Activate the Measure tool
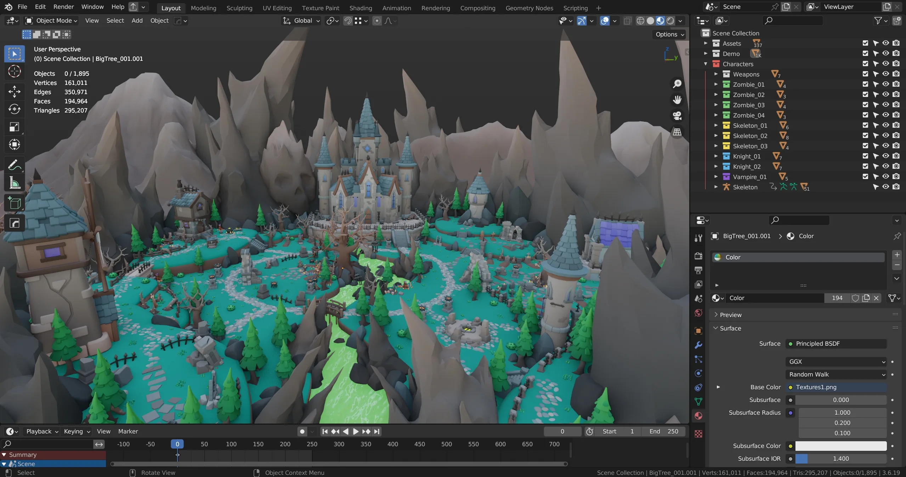906x477 pixels. click(x=14, y=183)
